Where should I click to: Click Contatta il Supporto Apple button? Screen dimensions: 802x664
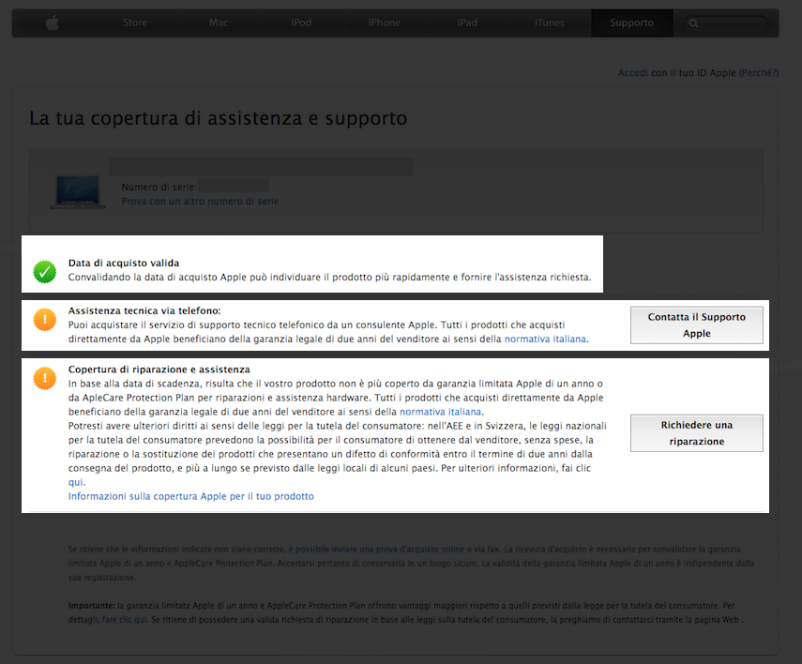point(697,324)
